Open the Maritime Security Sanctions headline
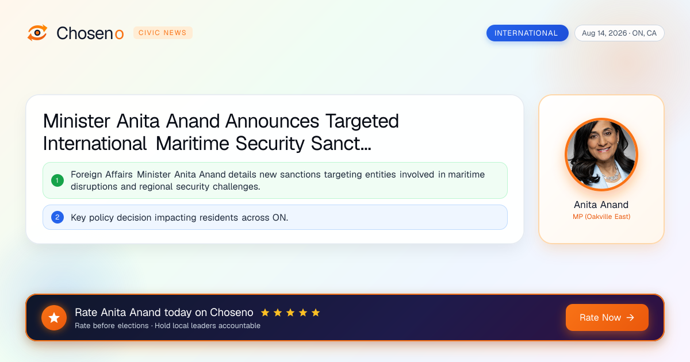690x362 pixels. 221,132
